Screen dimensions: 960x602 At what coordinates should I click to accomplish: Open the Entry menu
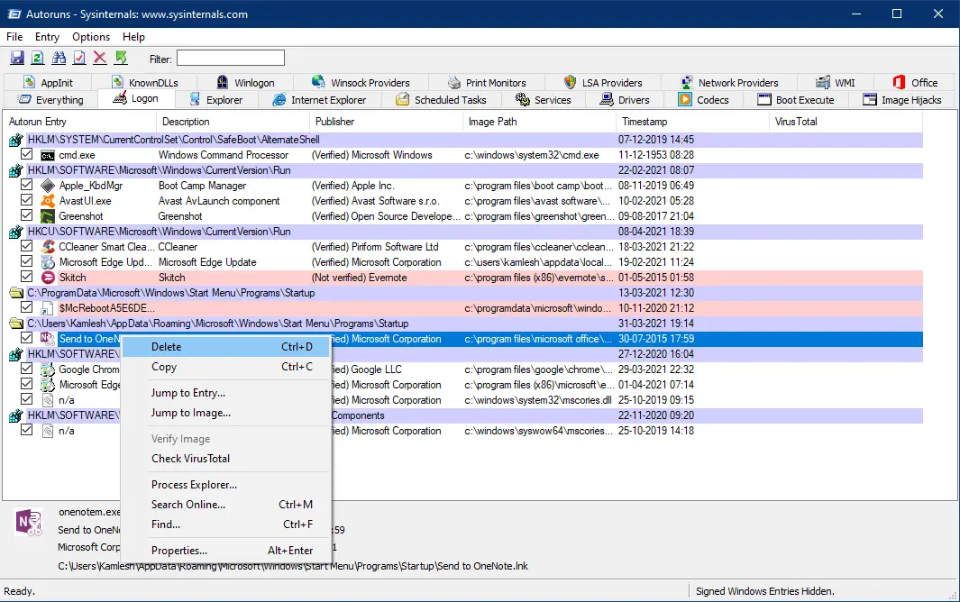pos(47,37)
